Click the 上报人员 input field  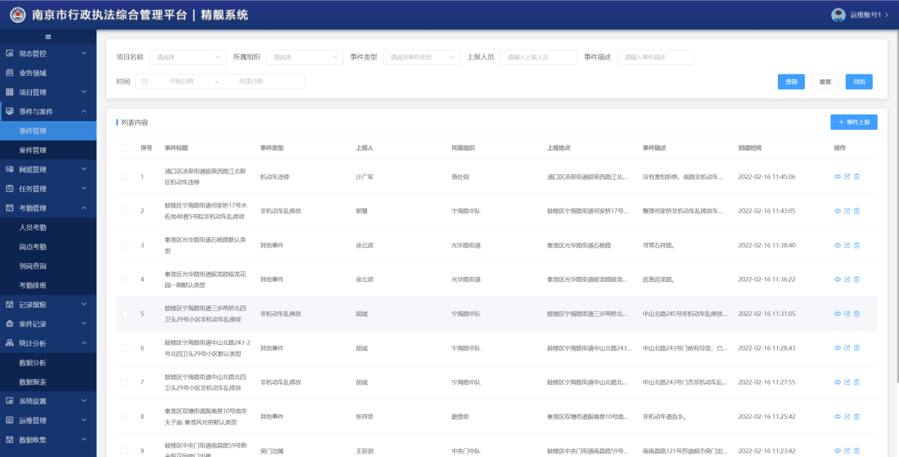(538, 57)
